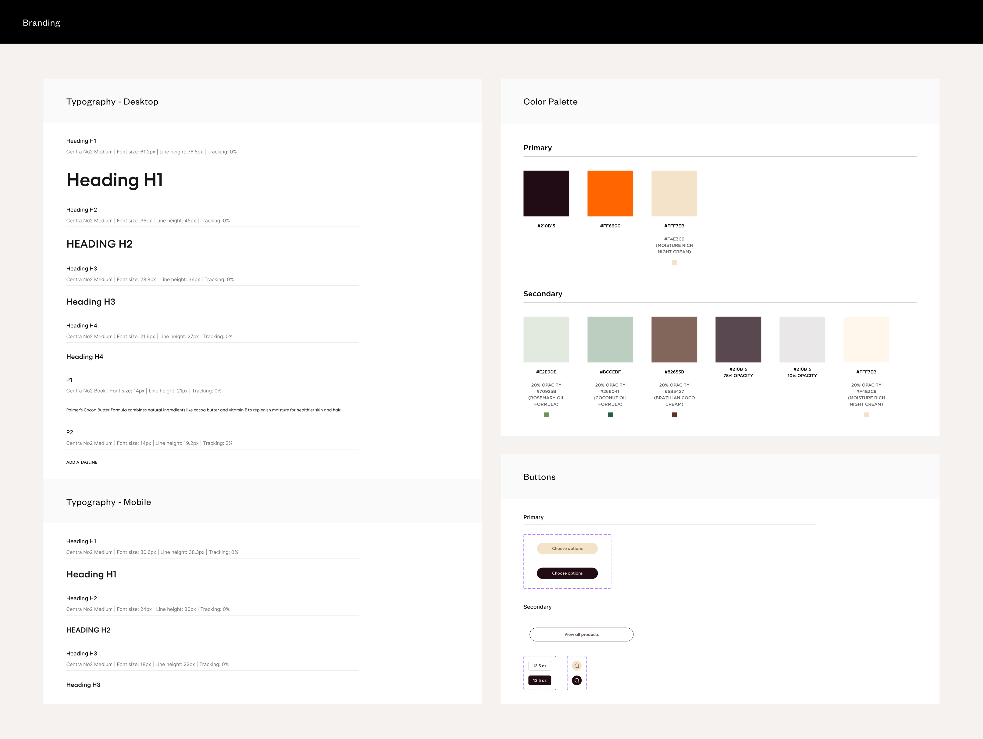The width and height of the screenshot is (983, 739).
Task: Click the cream circular search icon
Action: [x=576, y=666]
